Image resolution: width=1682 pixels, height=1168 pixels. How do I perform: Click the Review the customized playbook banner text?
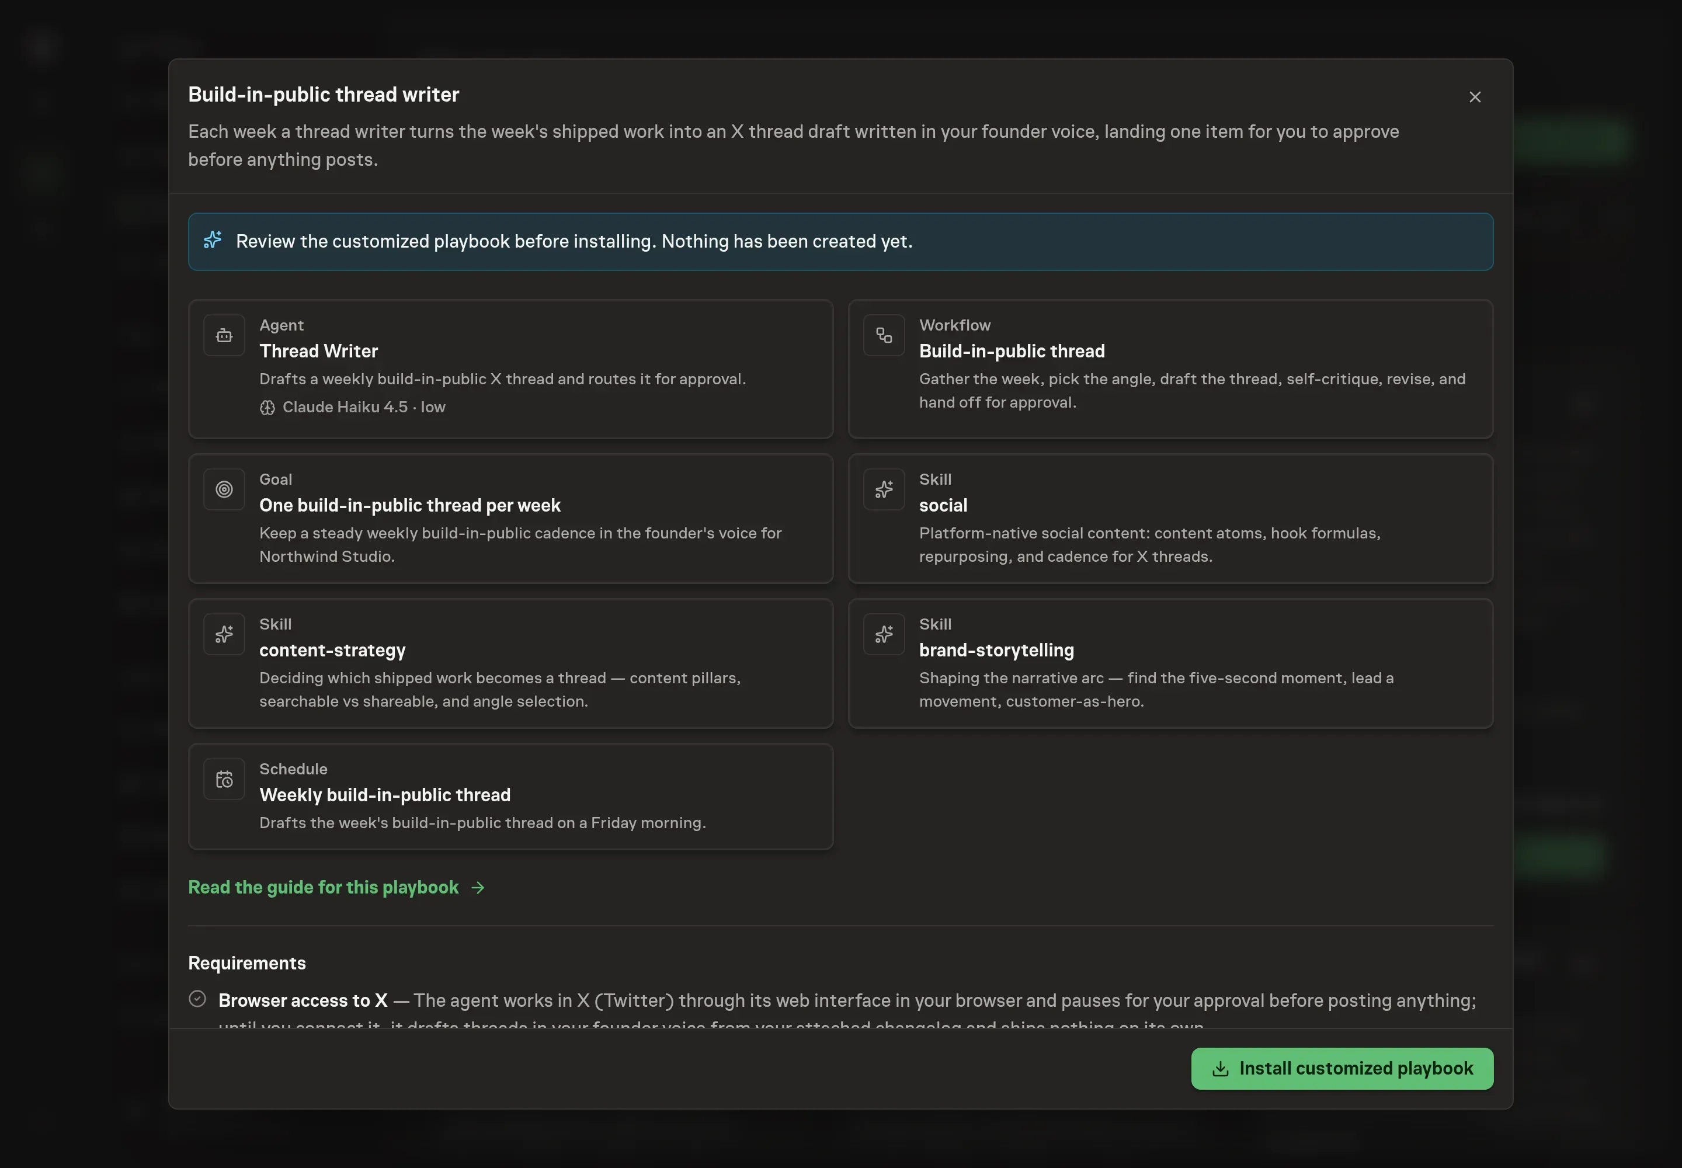coord(574,242)
